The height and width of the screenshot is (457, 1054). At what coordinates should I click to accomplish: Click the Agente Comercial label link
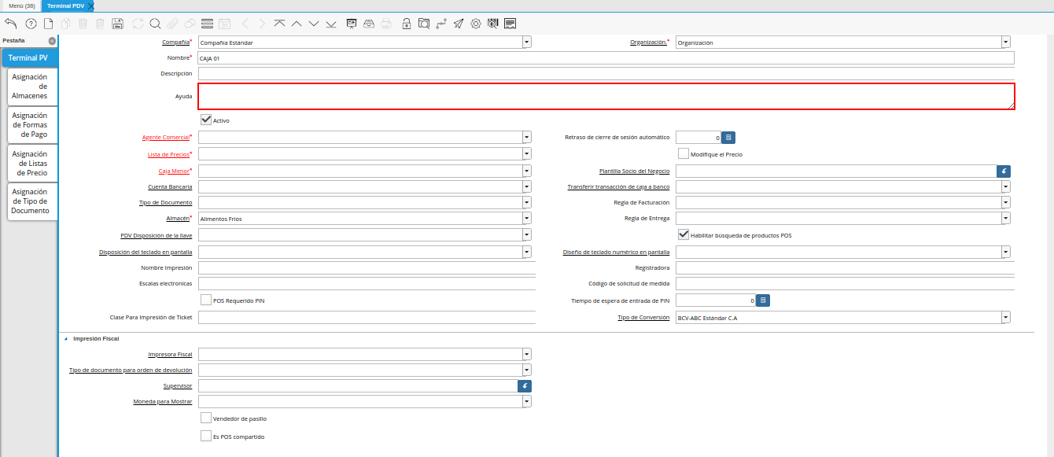166,137
